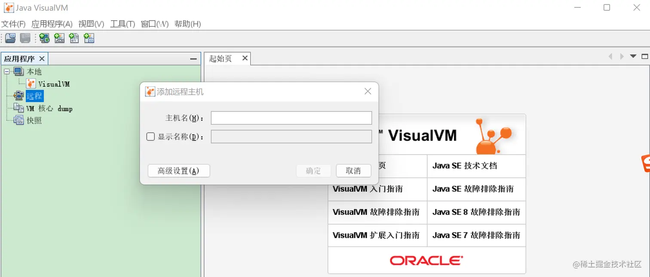The image size is (650, 277).
Task: Open the 应用程序(A) menu
Action: pyautogui.click(x=52, y=24)
